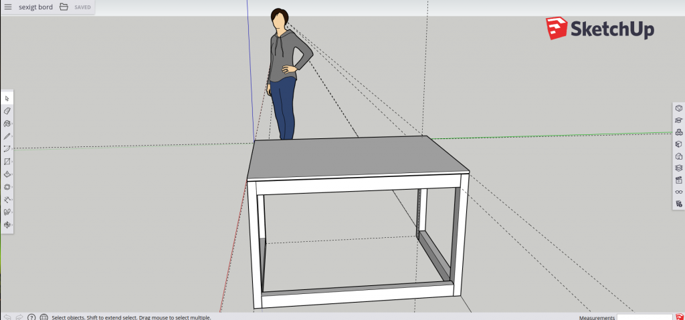Click the "sexigt bord" file name
This screenshot has width=685, height=320.
click(35, 7)
